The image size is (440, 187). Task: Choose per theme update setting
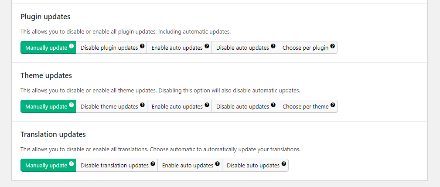coord(305,106)
